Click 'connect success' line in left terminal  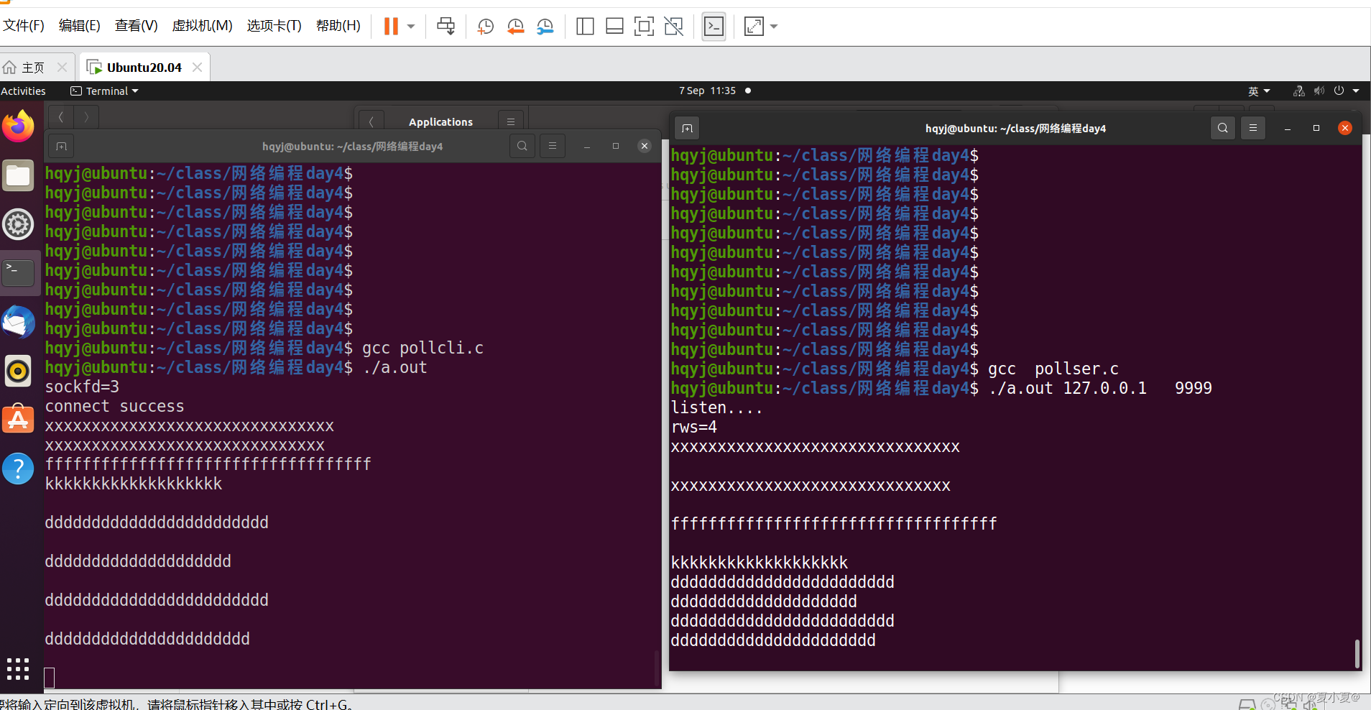[x=114, y=406]
